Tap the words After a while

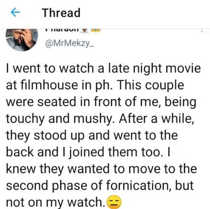(x=156, y=119)
